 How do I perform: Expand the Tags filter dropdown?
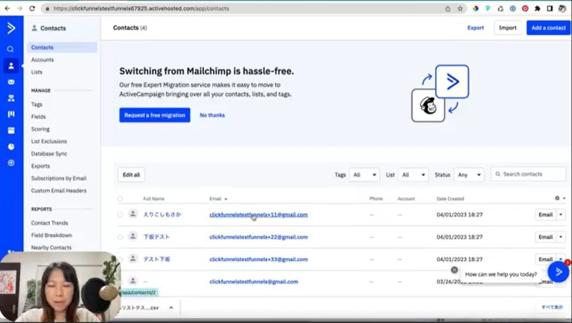364,175
